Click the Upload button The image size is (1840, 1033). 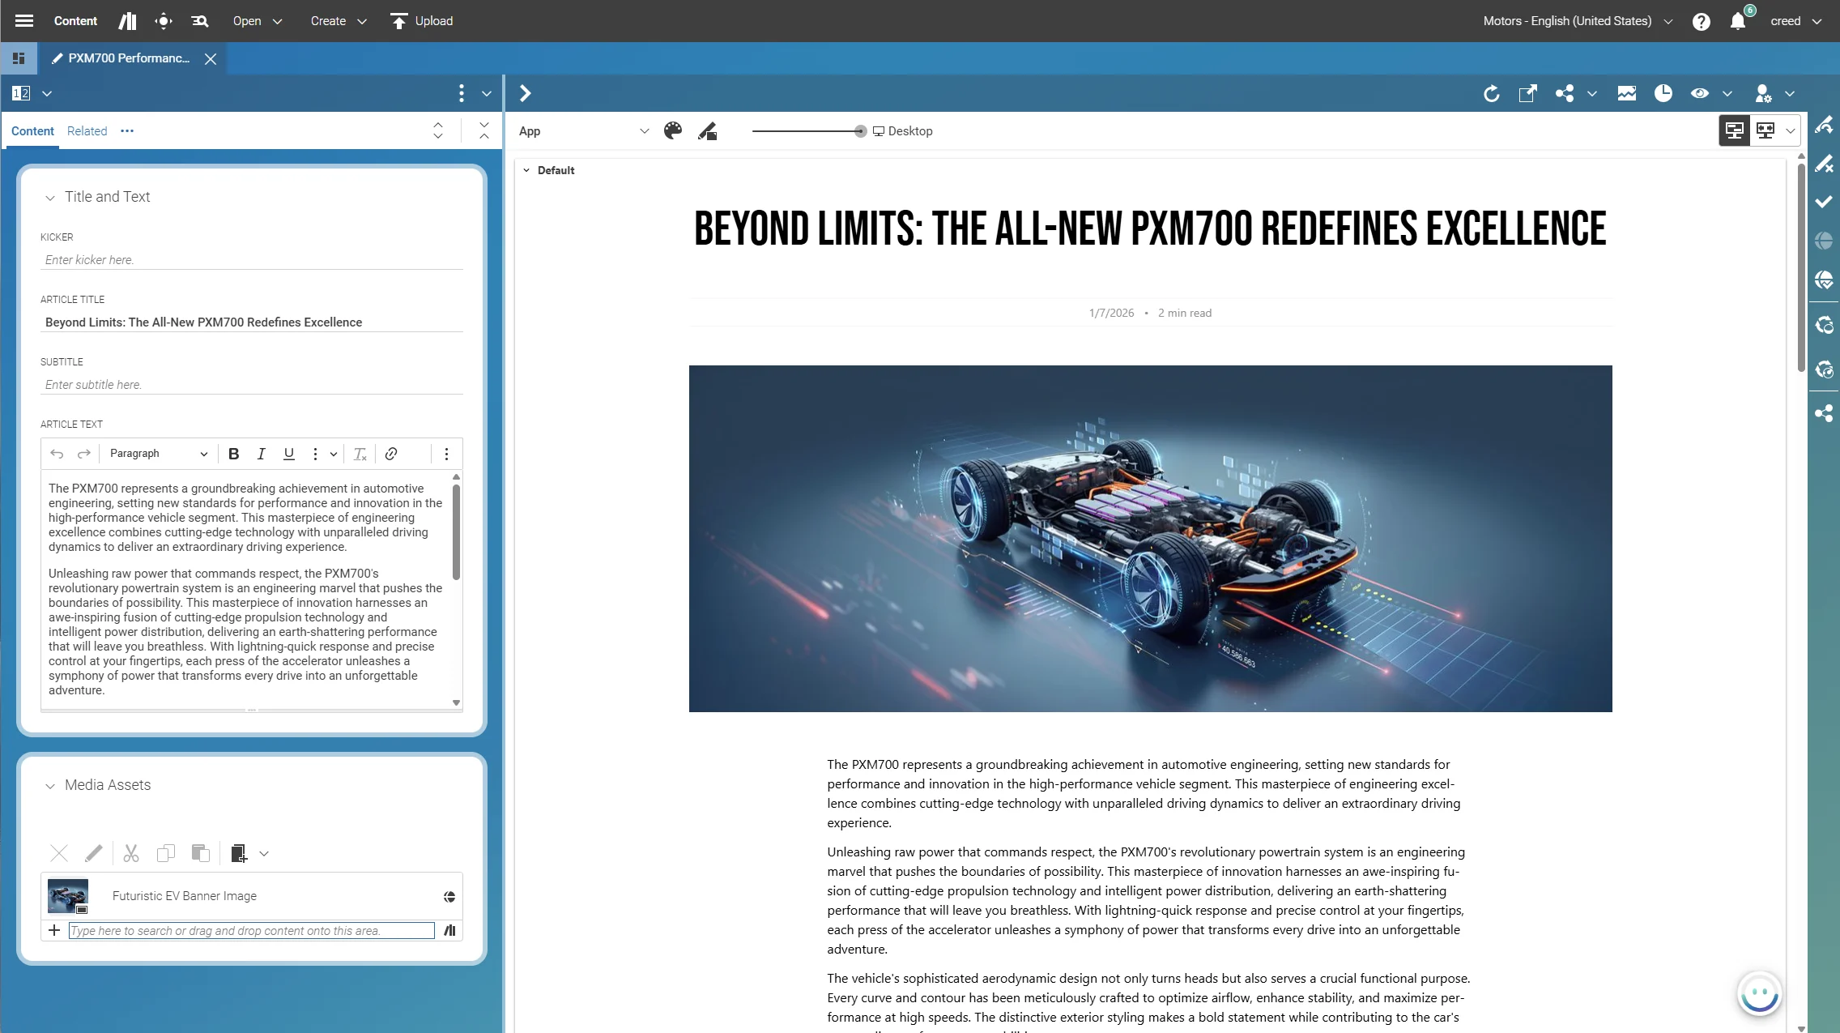(x=422, y=21)
